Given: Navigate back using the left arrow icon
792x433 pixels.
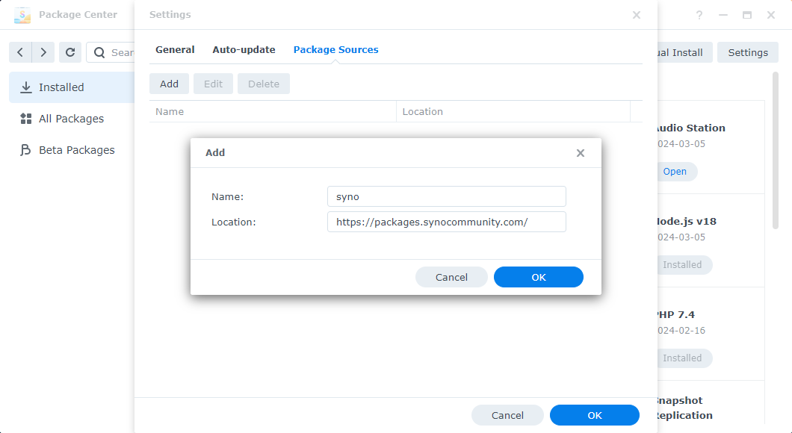Looking at the screenshot, I should [x=20, y=52].
